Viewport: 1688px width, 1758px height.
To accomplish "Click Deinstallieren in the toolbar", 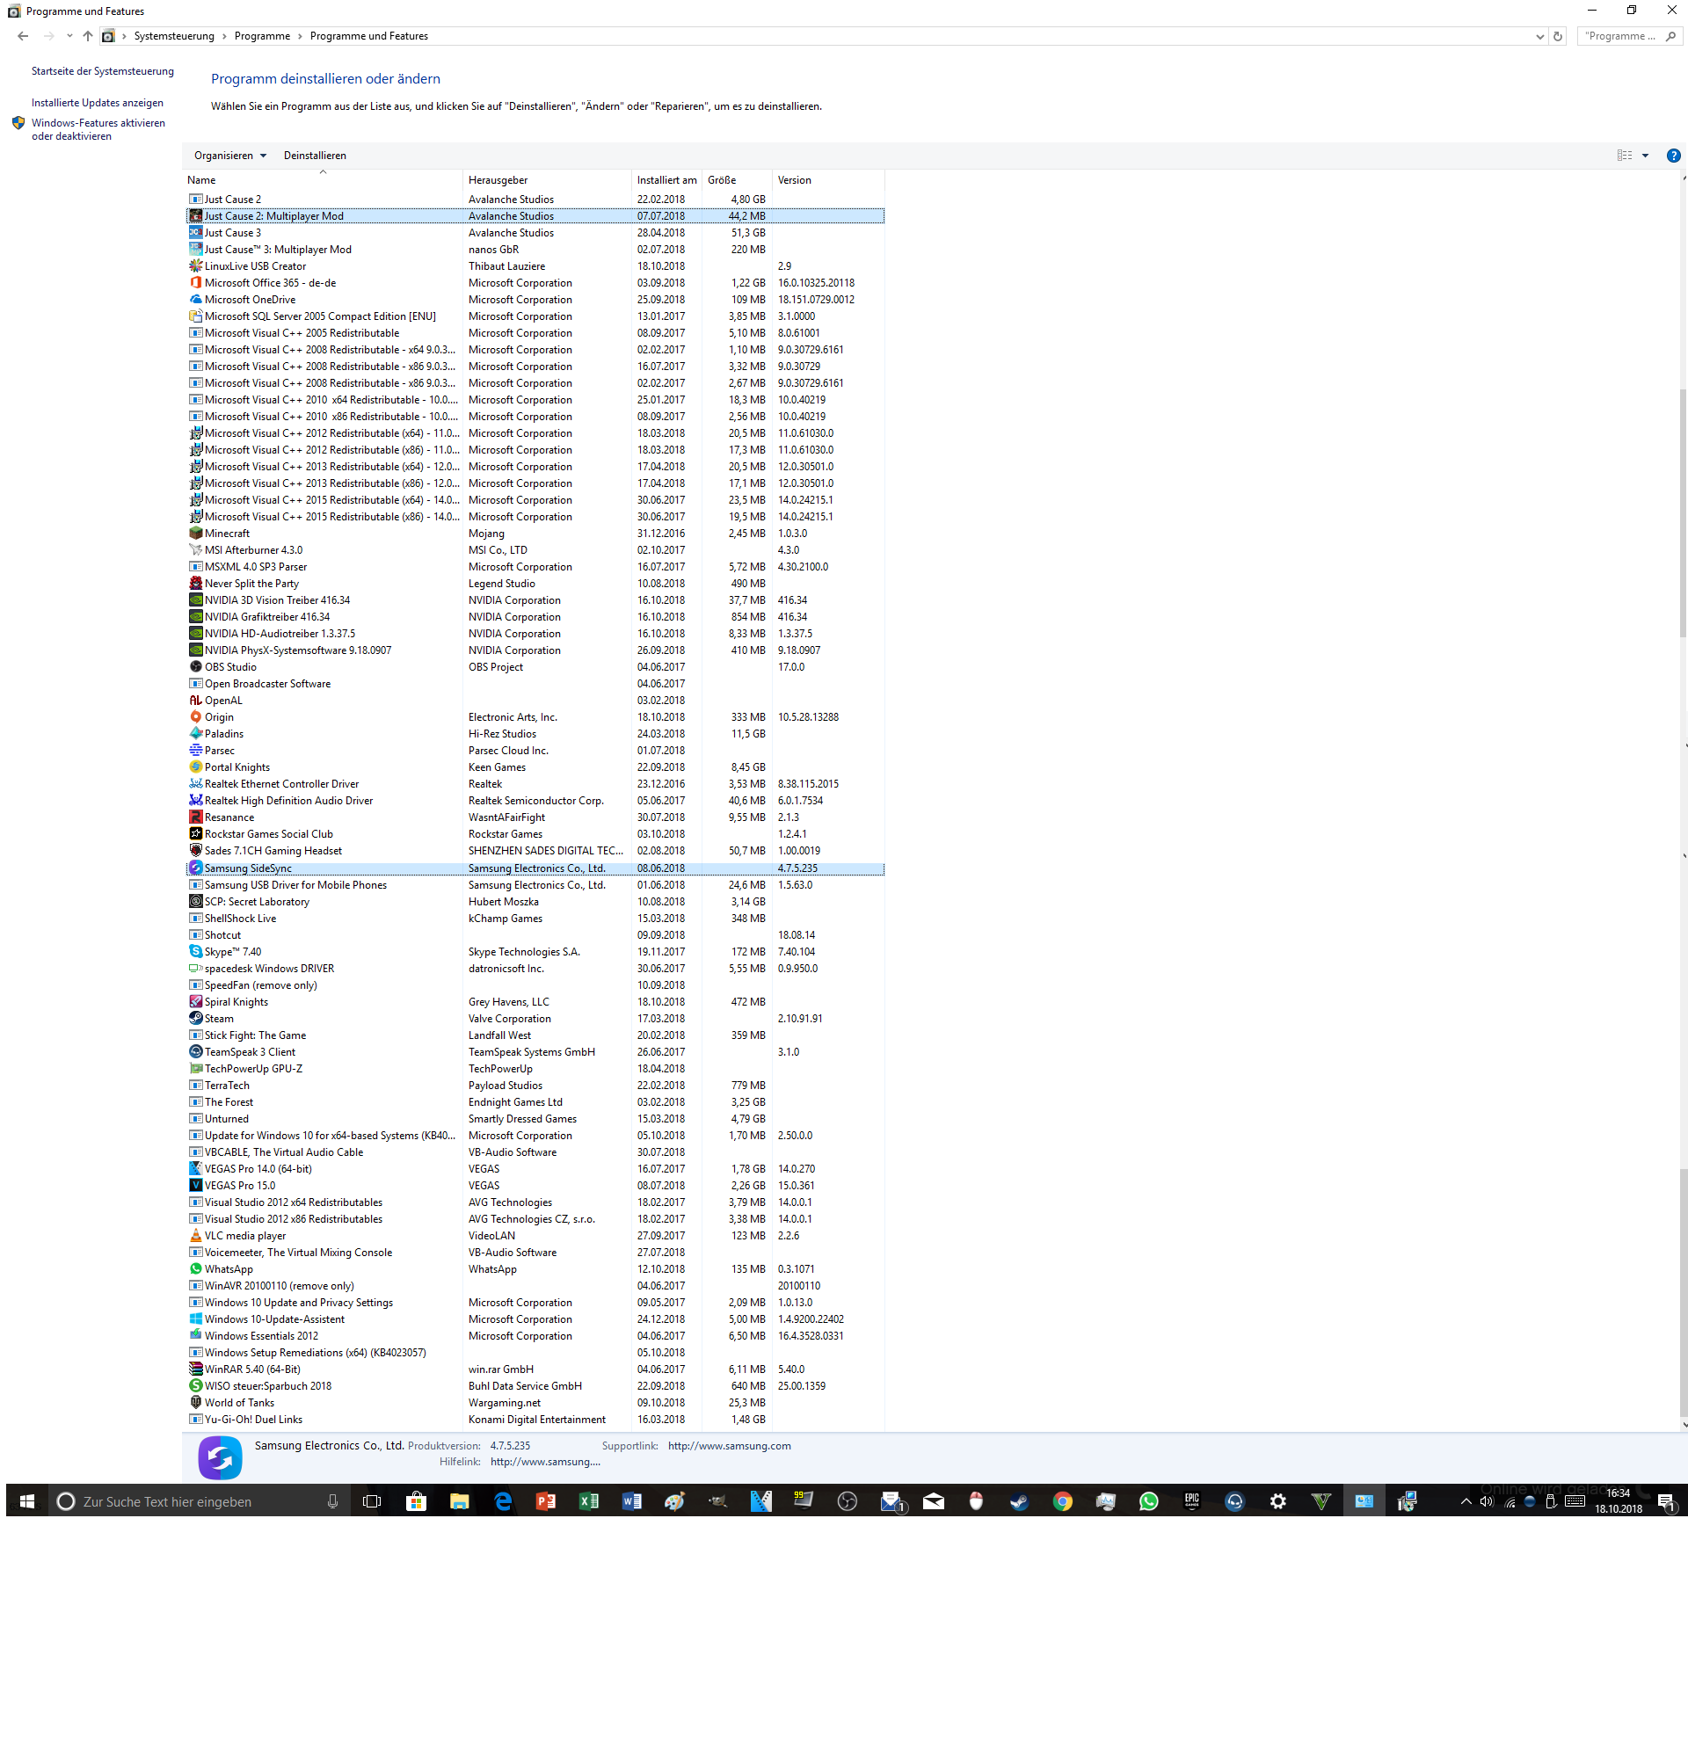I will (x=315, y=156).
